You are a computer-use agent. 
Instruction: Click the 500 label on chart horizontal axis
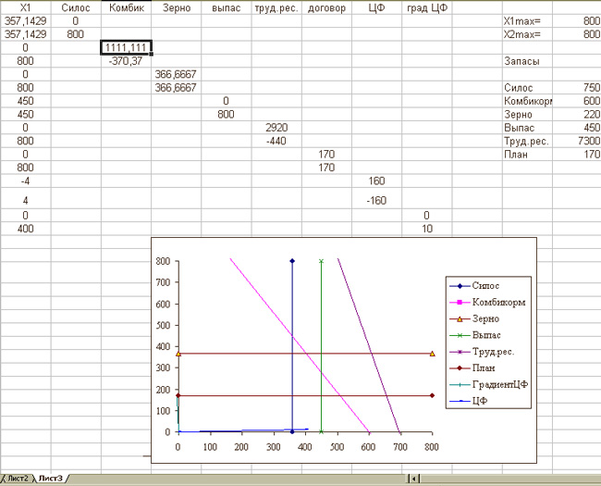point(337,447)
